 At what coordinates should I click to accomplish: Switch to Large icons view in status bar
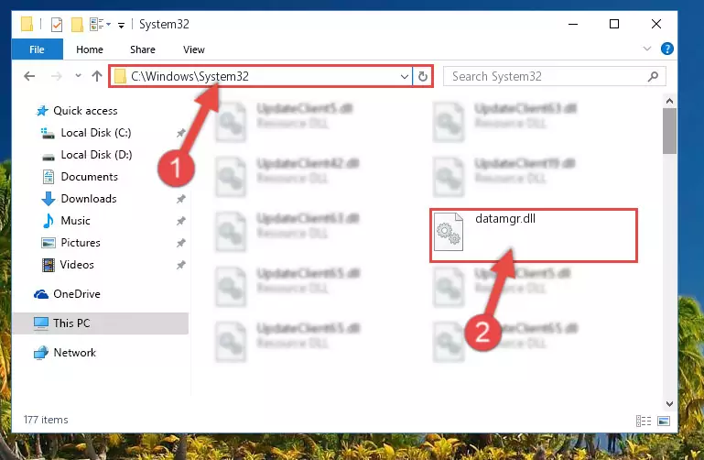pyautogui.click(x=664, y=421)
